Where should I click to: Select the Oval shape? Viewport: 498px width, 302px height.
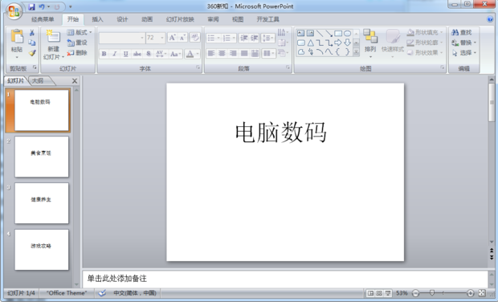coord(348,34)
